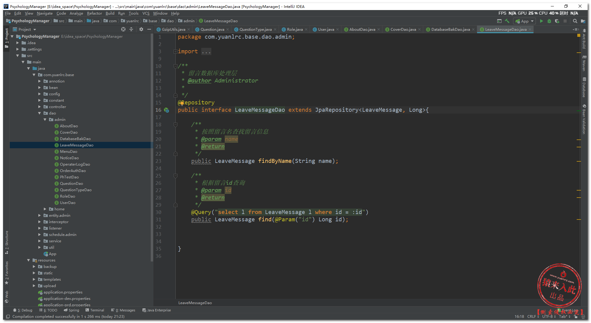
Task: Open the Analyze menu
Action: coord(76,13)
